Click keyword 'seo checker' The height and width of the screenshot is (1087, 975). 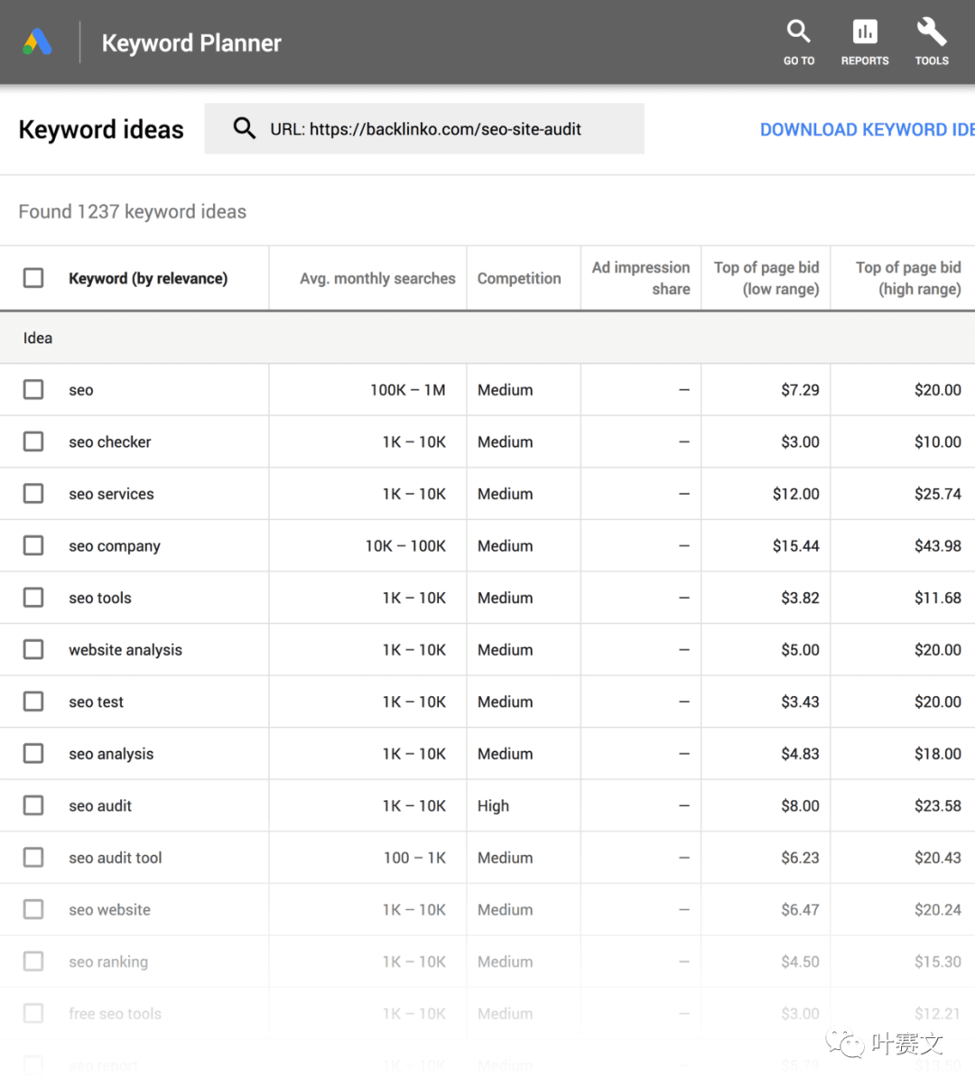[x=110, y=441]
